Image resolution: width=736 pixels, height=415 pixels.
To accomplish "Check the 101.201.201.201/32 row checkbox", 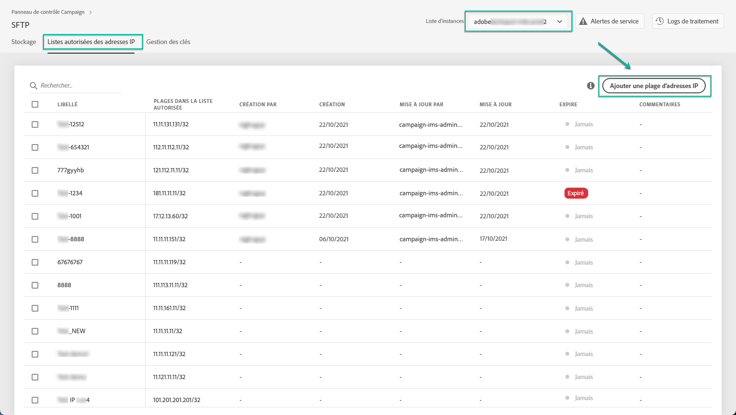I will click(35, 400).
